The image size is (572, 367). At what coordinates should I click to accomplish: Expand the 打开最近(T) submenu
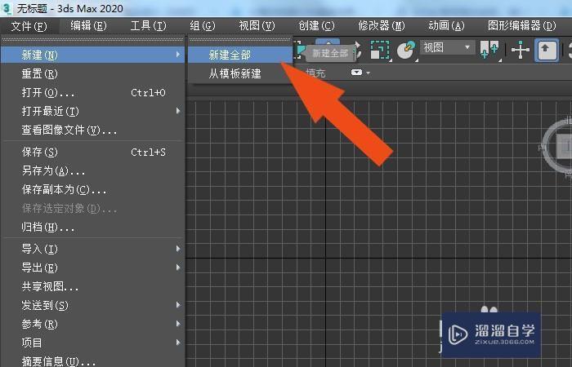[92, 111]
